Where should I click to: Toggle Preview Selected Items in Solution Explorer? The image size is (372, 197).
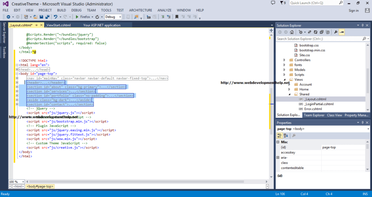(341, 32)
